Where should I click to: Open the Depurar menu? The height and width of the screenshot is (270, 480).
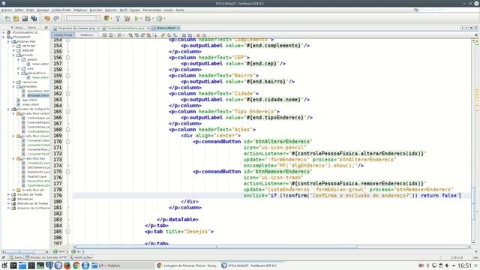click(x=111, y=10)
